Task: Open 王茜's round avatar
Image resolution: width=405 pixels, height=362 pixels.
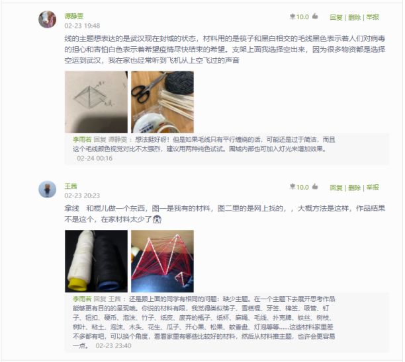Action: point(47,190)
